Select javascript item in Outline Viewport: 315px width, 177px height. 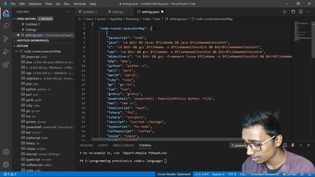tap(43, 57)
